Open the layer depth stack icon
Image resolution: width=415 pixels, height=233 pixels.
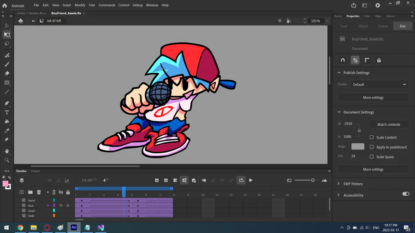pos(22,180)
